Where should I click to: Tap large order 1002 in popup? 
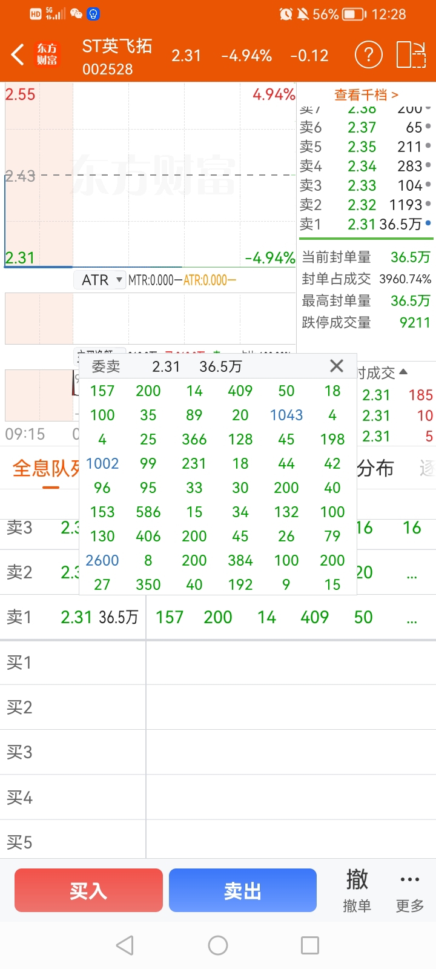(102, 463)
